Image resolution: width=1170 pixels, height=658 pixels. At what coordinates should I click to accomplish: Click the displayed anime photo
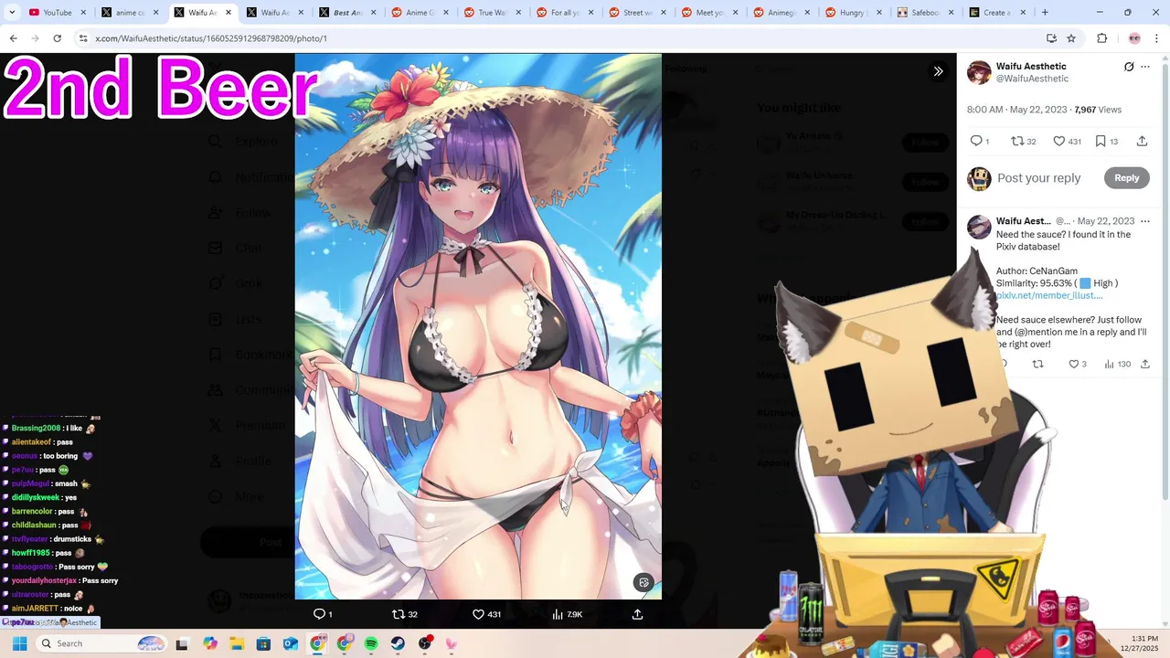point(478,326)
